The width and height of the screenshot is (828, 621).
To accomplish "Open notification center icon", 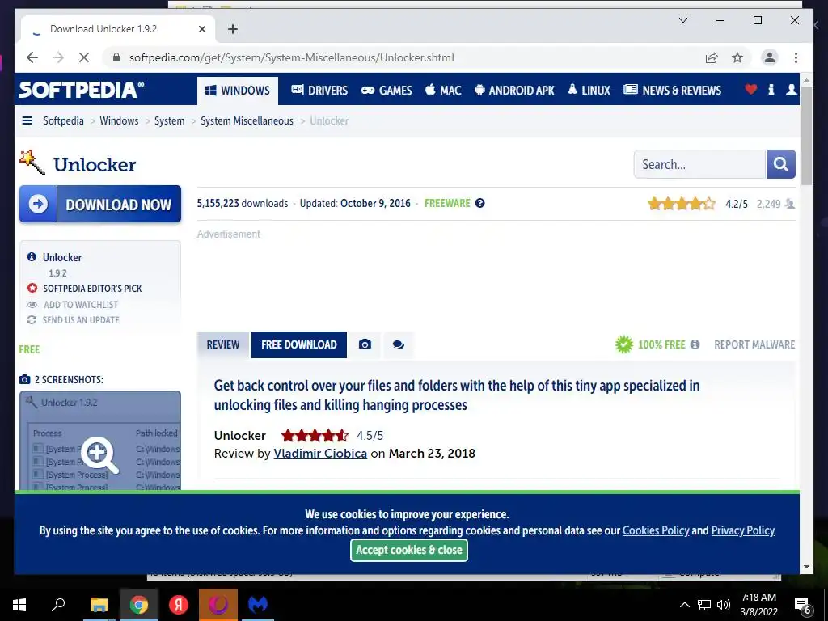I will tap(803, 606).
